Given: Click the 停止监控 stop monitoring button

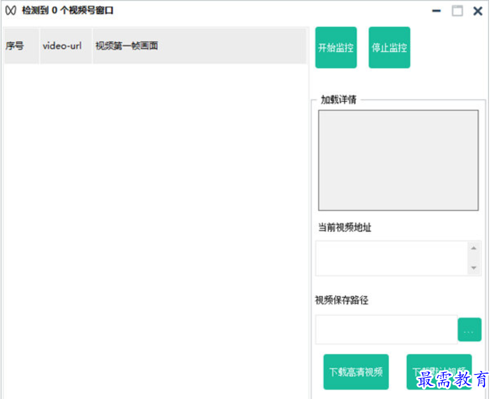Looking at the screenshot, I should (389, 48).
